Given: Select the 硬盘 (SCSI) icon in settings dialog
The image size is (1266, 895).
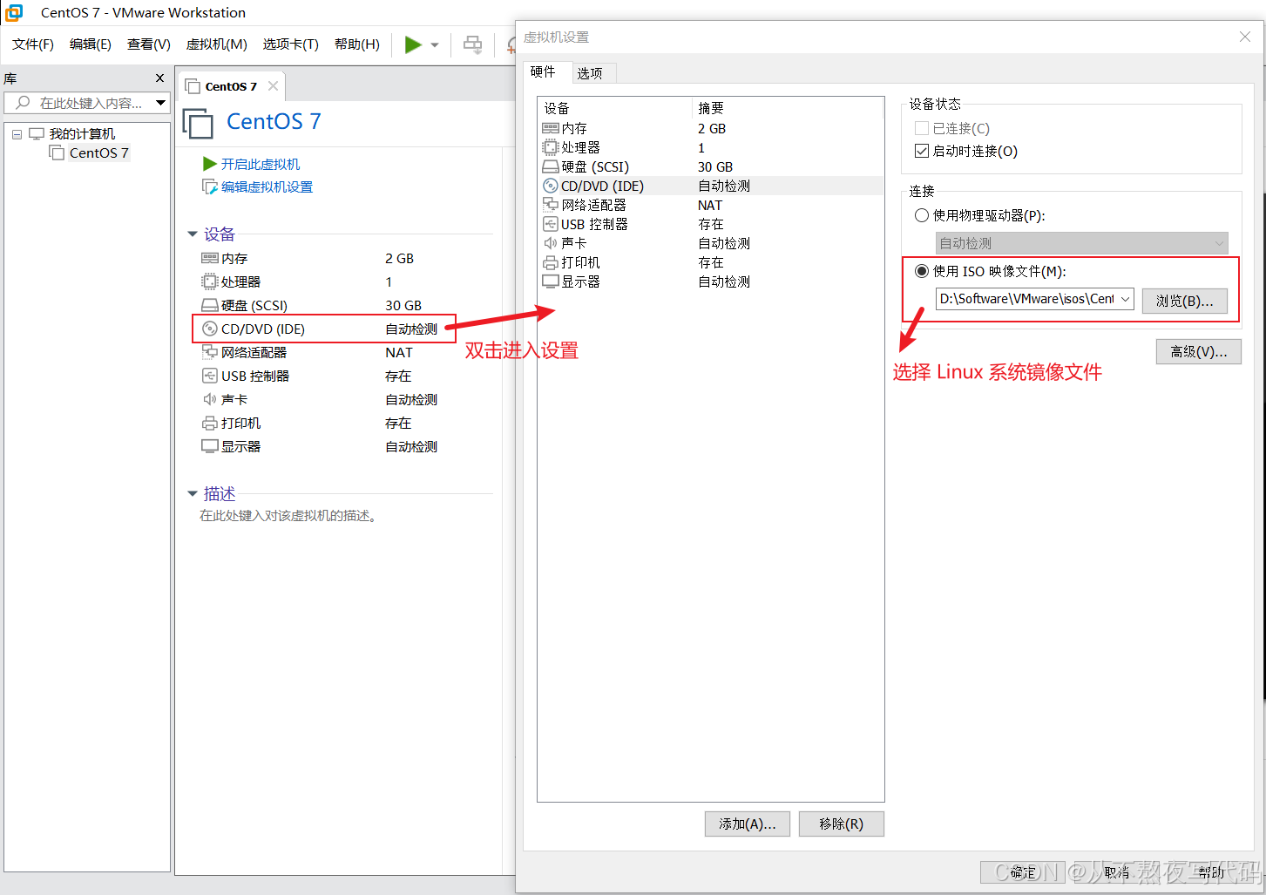Looking at the screenshot, I should pos(551,166).
